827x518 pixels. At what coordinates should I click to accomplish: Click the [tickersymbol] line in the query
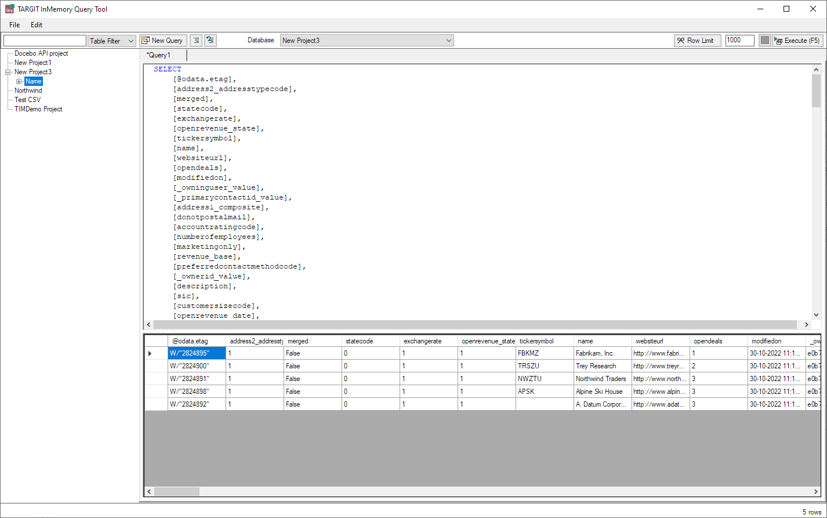click(x=207, y=138)
